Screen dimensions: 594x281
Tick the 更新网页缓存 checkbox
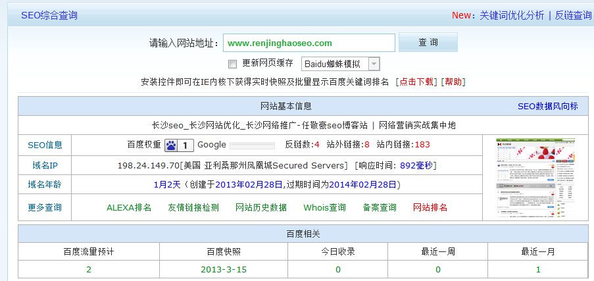coord(233,64)
